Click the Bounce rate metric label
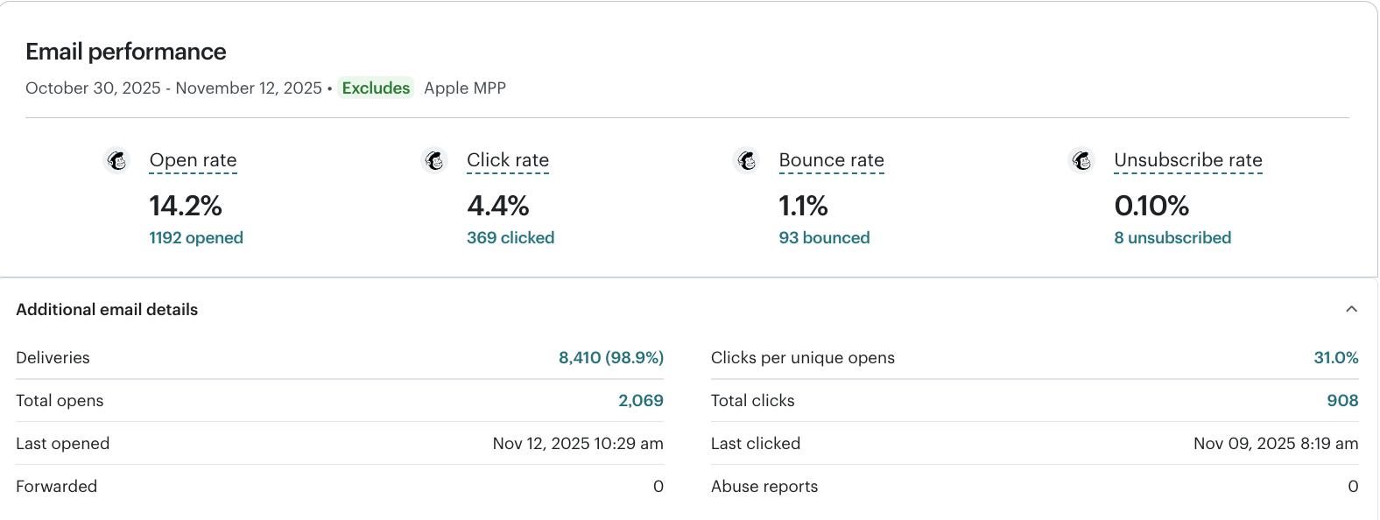The height and width of the screenshot is (520, 1380). (831, 160)
